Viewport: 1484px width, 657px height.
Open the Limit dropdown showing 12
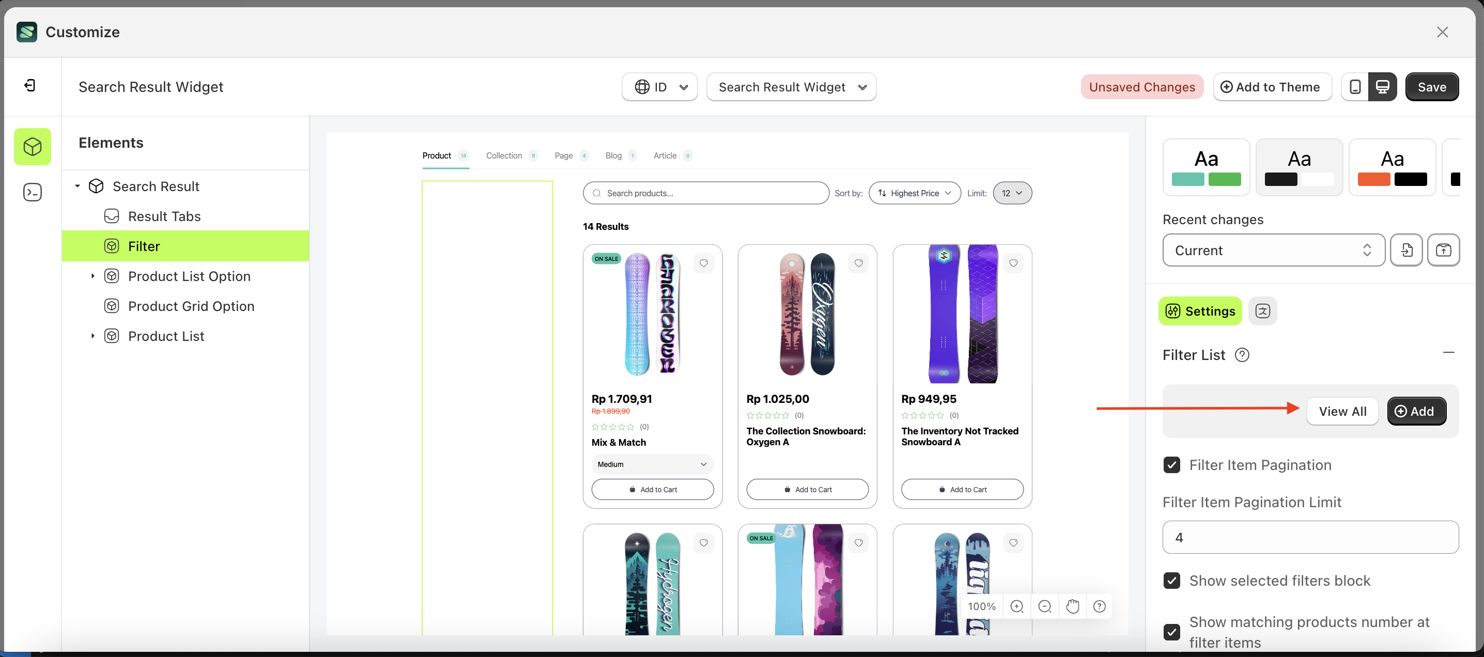pos(1012,193)
